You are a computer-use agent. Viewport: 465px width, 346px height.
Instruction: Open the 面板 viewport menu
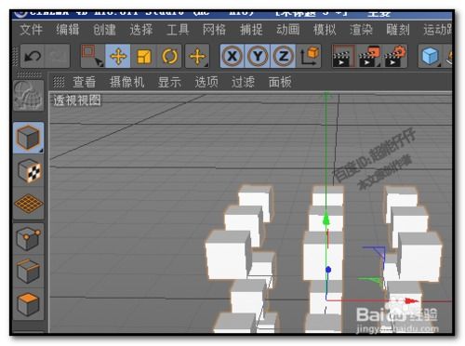[280, 82]
